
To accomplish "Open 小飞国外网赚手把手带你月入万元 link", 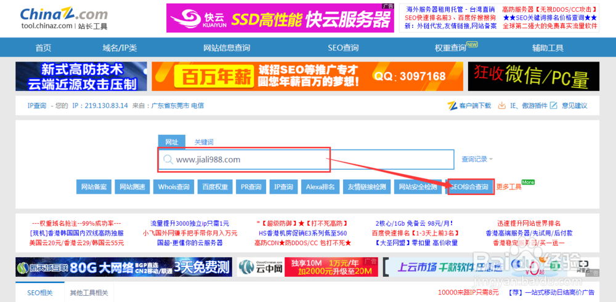I will (x=190, y=233).
